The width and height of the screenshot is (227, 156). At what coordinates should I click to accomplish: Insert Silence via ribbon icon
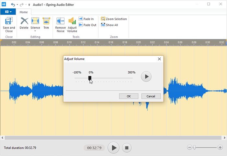pos(35,21)
